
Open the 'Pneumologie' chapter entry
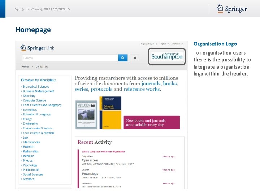pos(90,174)
